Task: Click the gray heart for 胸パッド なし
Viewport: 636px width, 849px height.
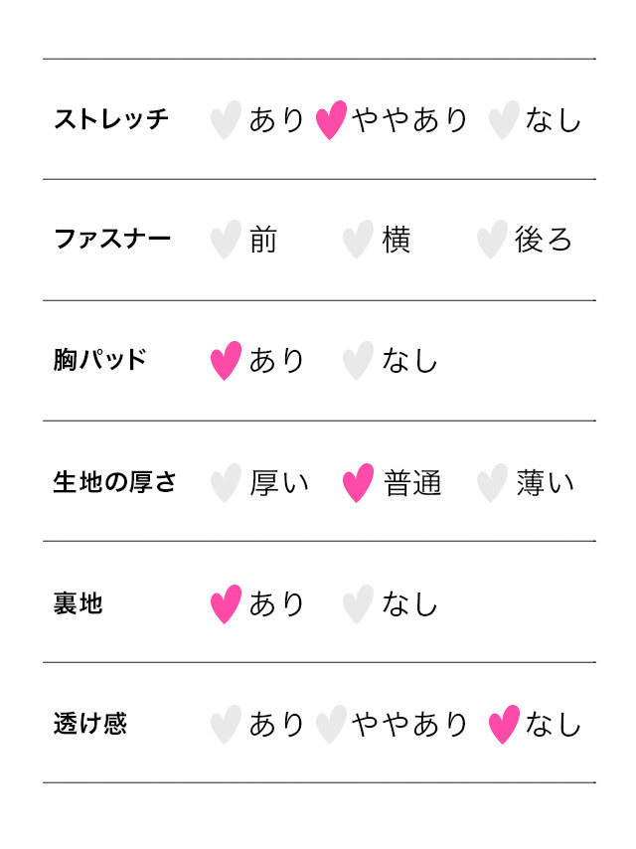Action: tap(358, 361)
